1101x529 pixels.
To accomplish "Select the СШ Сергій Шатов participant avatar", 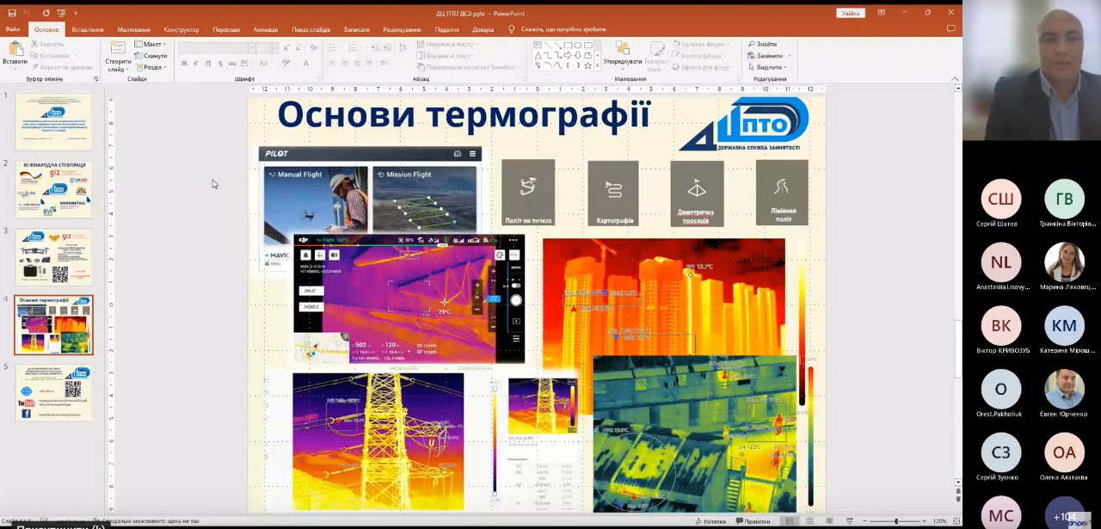I will [x=1000, y=199].
